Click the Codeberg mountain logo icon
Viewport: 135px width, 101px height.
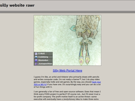[x=36, y=57]
